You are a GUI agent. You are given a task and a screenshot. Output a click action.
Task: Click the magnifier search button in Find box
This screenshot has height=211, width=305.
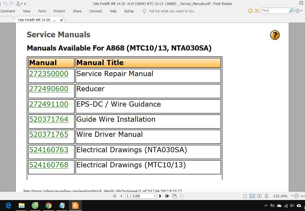[291, 11]
